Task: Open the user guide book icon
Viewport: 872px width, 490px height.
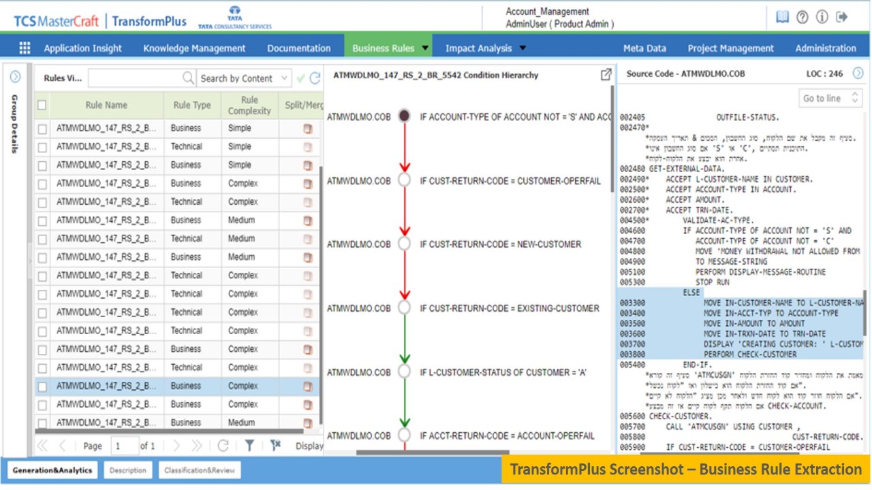Action: [x=783, y=17]
